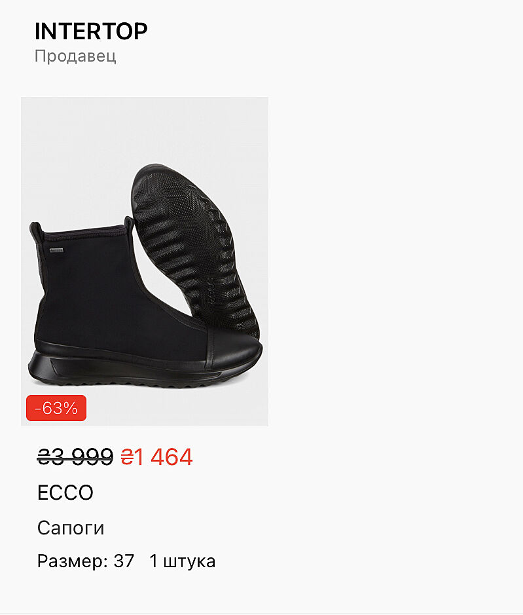Image resolution: width=523 pixels, height=615 pixels.
Task: Click the hryvnia symbol in sale price
Action: (127, 457)
